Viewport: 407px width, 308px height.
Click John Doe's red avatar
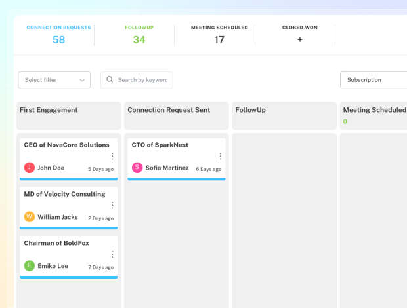[x=30, y=168]
